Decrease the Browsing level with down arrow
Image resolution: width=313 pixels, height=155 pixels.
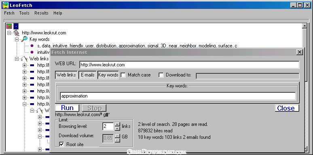coord(118,128)
